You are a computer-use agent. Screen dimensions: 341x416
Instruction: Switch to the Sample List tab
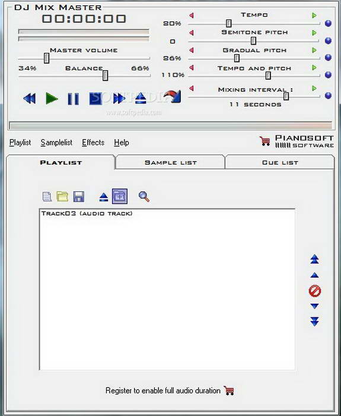tap(171, 162)
